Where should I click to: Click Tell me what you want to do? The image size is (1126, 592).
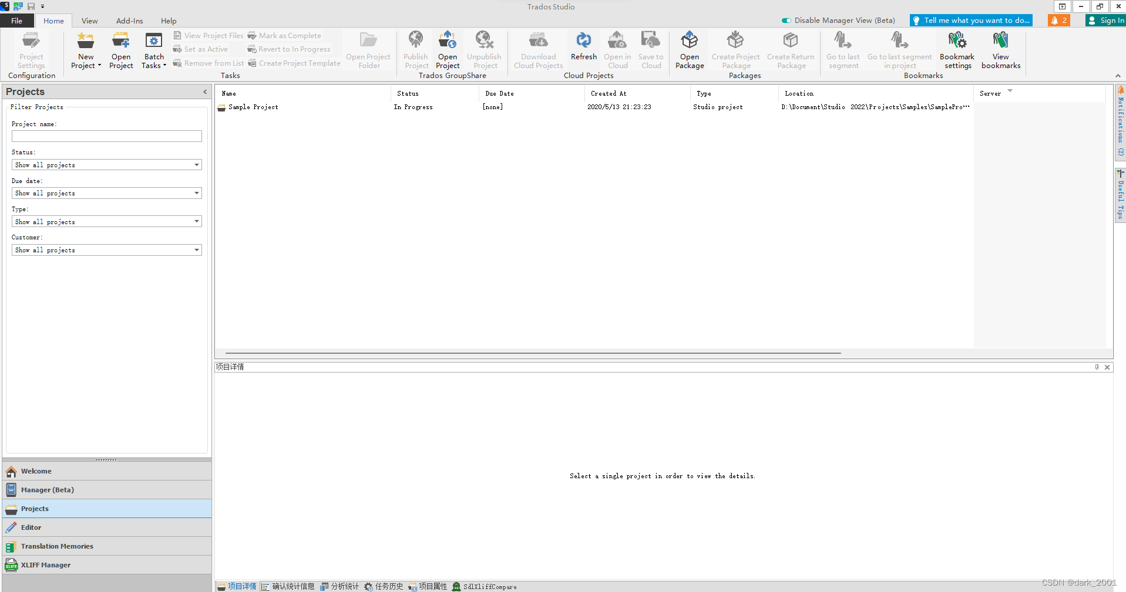(971, 21)
